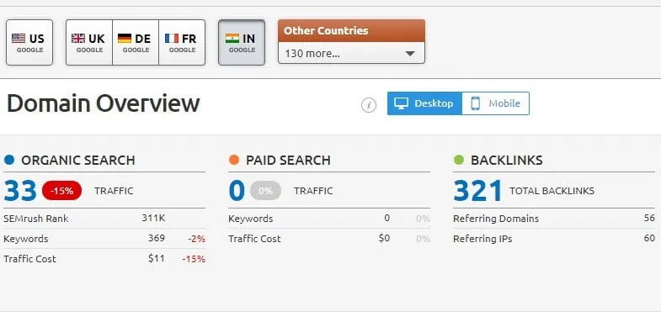Viewport: 661px width, 322px height.
Task: Click the paid search TRAFFIC label
Action: 313,191
